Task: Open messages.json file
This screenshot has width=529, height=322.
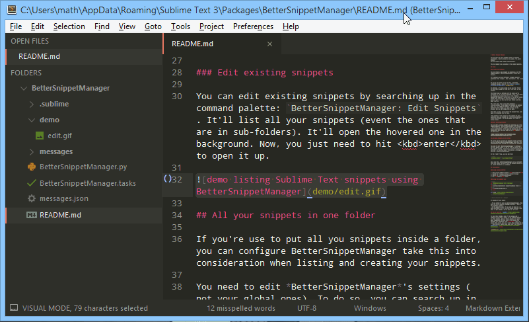Action: coord(64,198)
